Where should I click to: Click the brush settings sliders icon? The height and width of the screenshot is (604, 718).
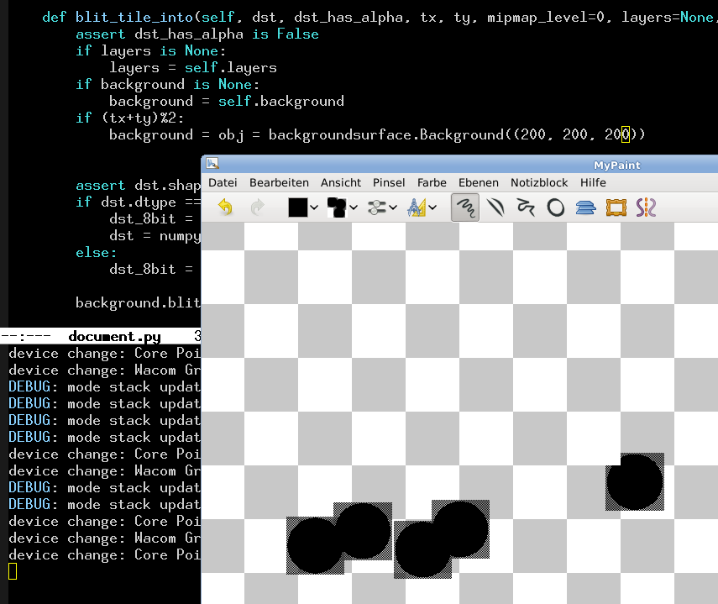379,207
